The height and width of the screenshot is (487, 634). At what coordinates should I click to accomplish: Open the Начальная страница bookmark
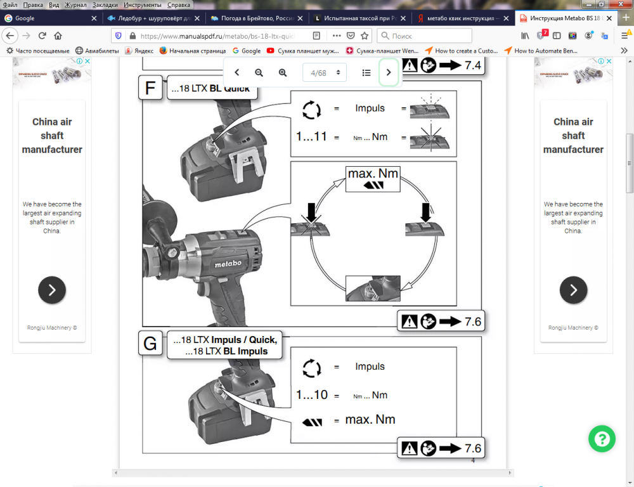click(x=192, y=51)
